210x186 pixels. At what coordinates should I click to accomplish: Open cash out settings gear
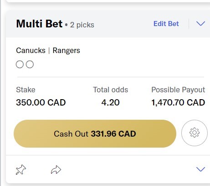pos(195,133)
